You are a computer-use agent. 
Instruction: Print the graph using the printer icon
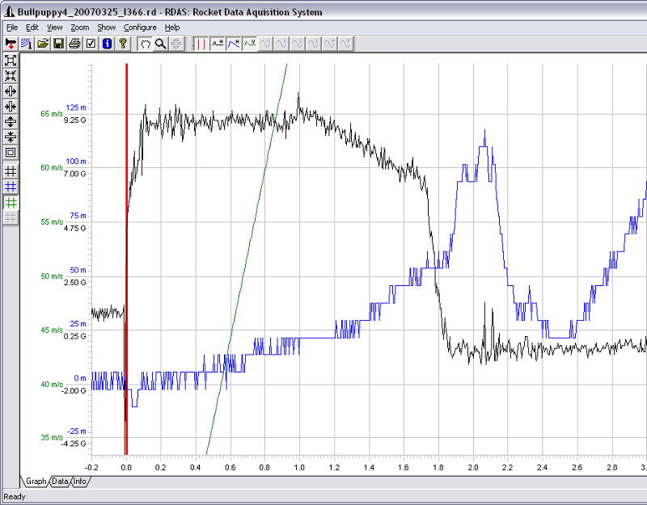coord(74,43)
